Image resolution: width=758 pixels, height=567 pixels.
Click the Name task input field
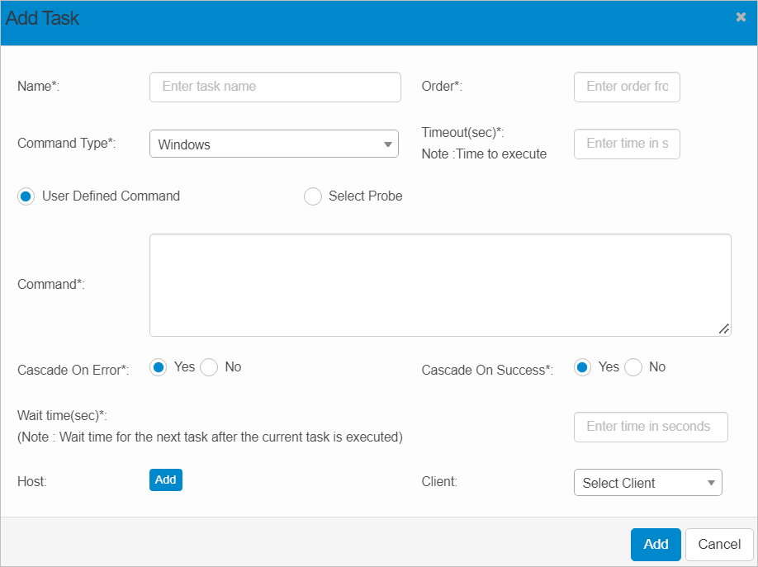[x=274, y=87]
